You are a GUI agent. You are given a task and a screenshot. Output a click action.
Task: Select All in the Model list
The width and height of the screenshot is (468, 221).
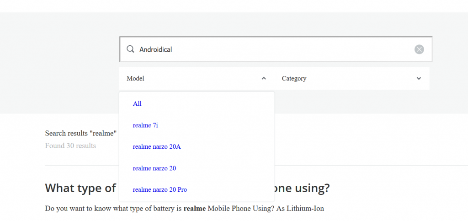coord(137,103)
